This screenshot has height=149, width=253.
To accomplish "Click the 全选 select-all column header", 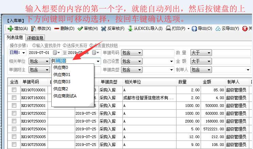I will 14,82.
